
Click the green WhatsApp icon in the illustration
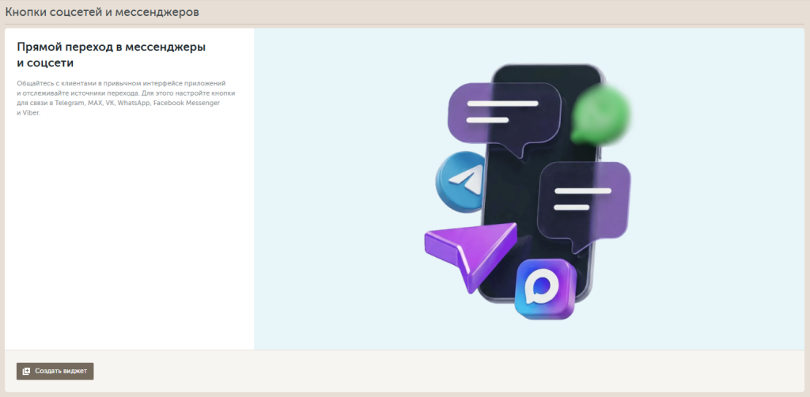tap(601, 114)
